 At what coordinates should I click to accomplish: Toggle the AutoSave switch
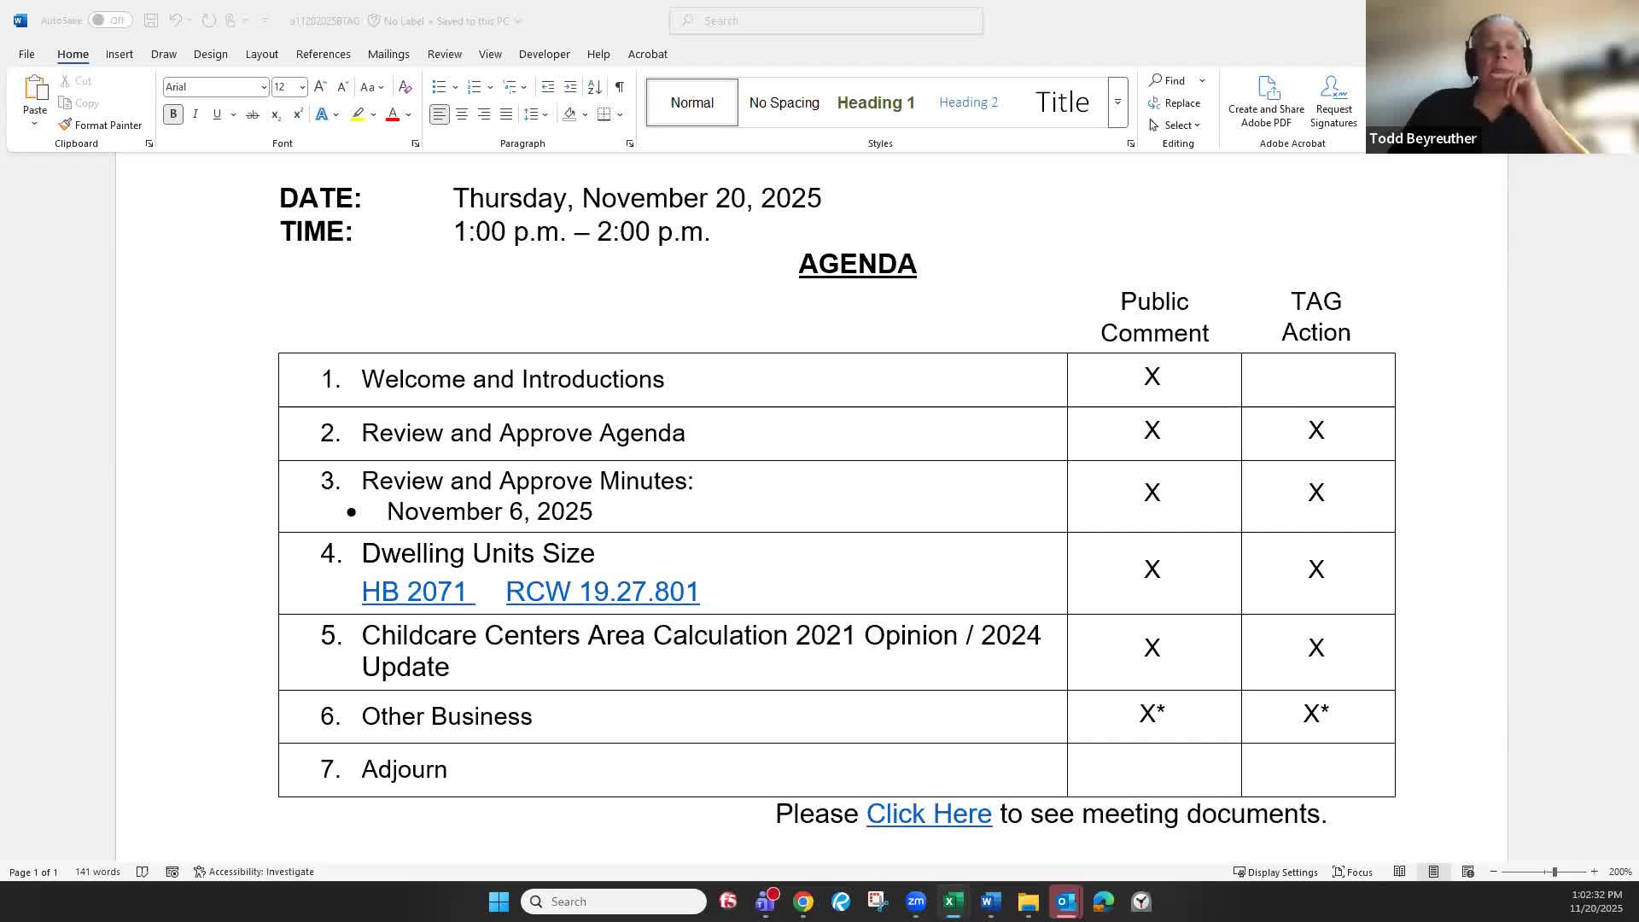(x=109, y=20)
